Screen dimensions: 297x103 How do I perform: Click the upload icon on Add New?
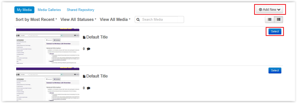[x=261, y=10]
